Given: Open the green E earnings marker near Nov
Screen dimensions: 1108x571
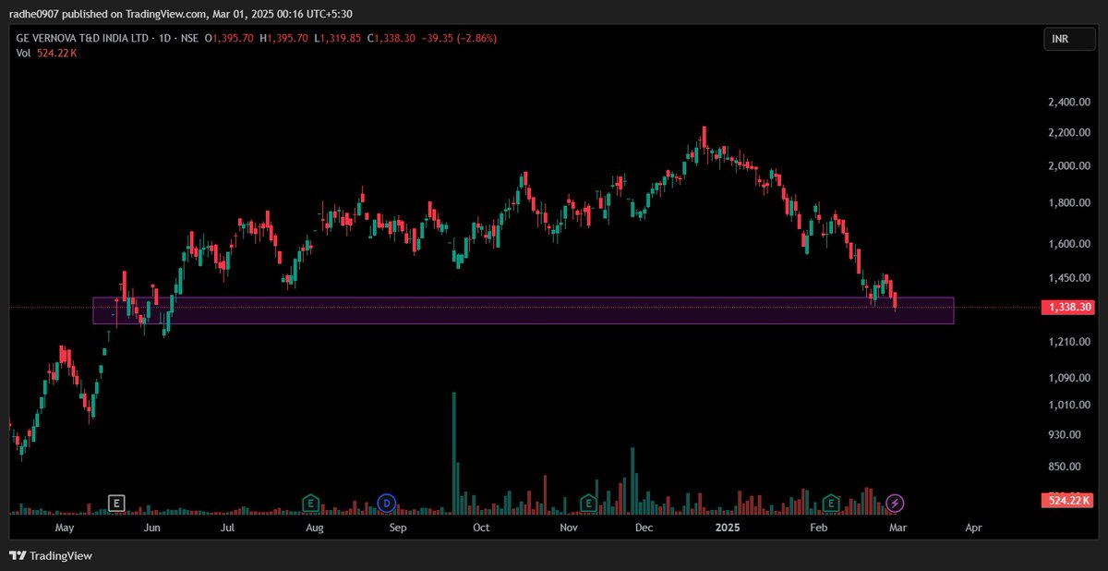Looking at the screenshot, I should 587,503.
